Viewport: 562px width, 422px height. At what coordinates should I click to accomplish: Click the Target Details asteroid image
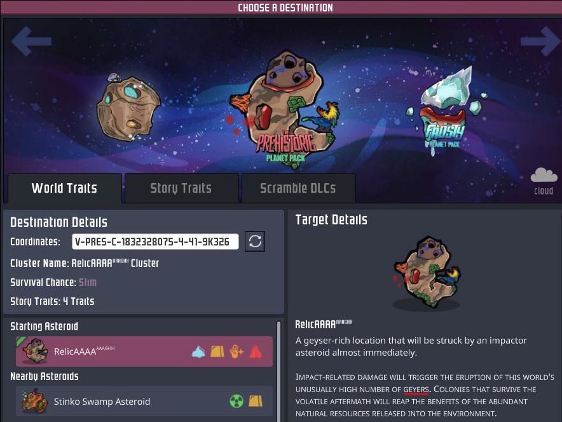(426, 272)
